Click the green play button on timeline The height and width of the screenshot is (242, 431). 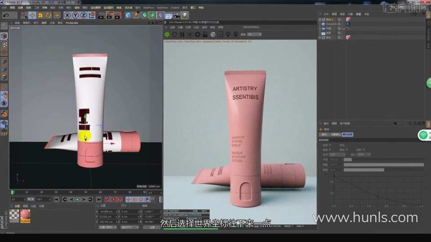click(x=77, y=199)
